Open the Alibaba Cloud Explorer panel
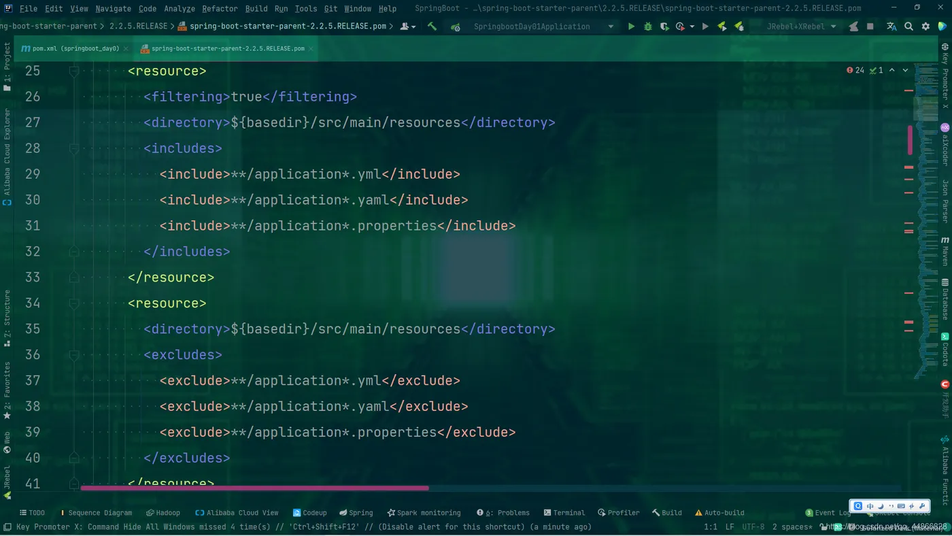The width and height of the screenshot is (952, 536). tap(7, 156)
